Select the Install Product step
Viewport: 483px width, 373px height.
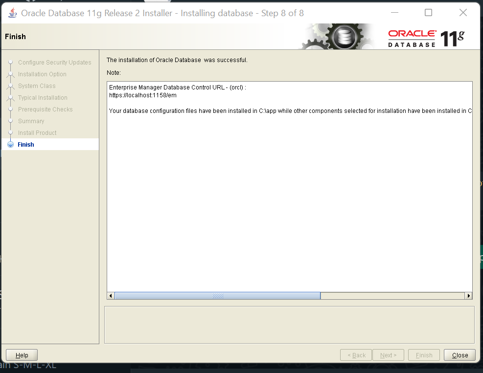click(x=37, y=132)
